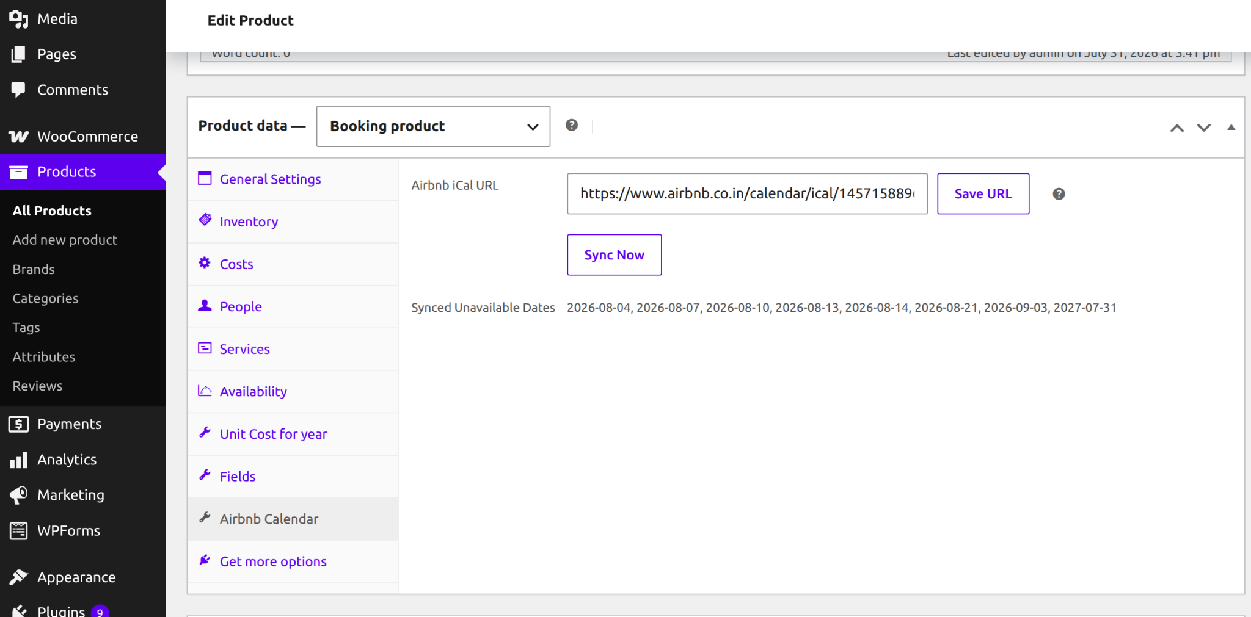Click the WooCommerce logo icon
1251x617 pixels.
(x=18, y=136)
